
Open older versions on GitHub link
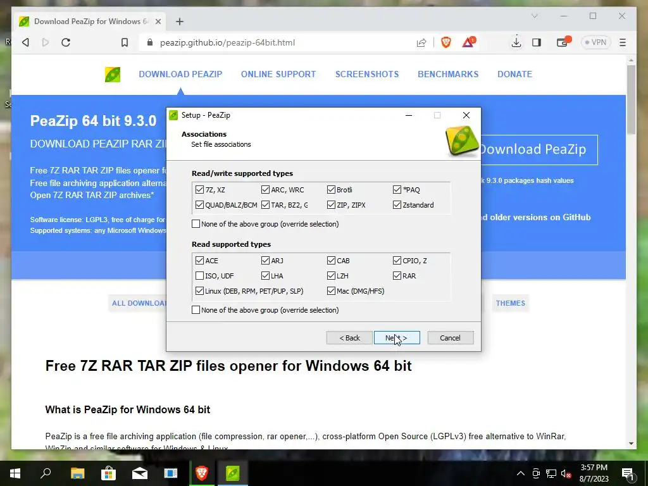pyautogui.click(x=536, y=218)
